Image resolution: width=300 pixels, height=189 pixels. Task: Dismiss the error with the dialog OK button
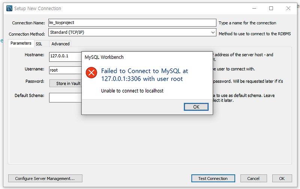click(196, 107)
